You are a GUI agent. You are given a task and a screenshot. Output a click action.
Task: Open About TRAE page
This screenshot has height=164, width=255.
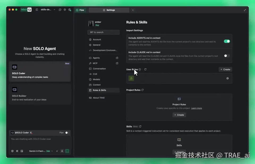[104, 98]
